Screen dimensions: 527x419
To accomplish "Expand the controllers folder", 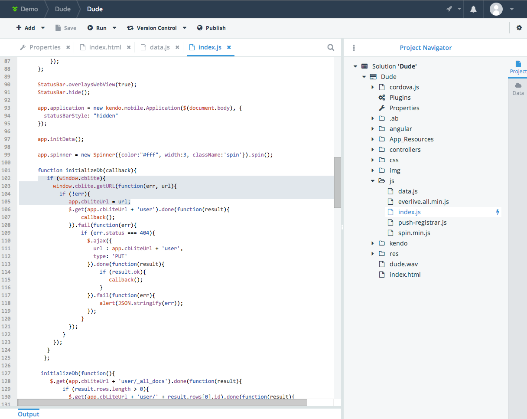I will point(373,150).
